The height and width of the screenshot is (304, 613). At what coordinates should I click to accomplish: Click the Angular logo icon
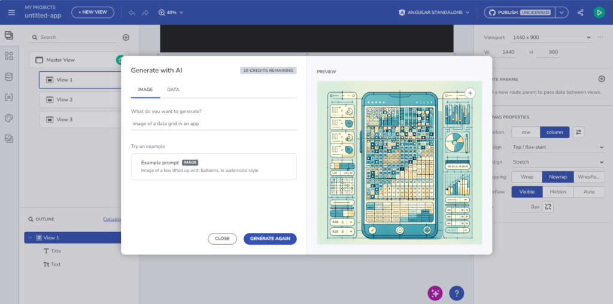coord(402,13)
